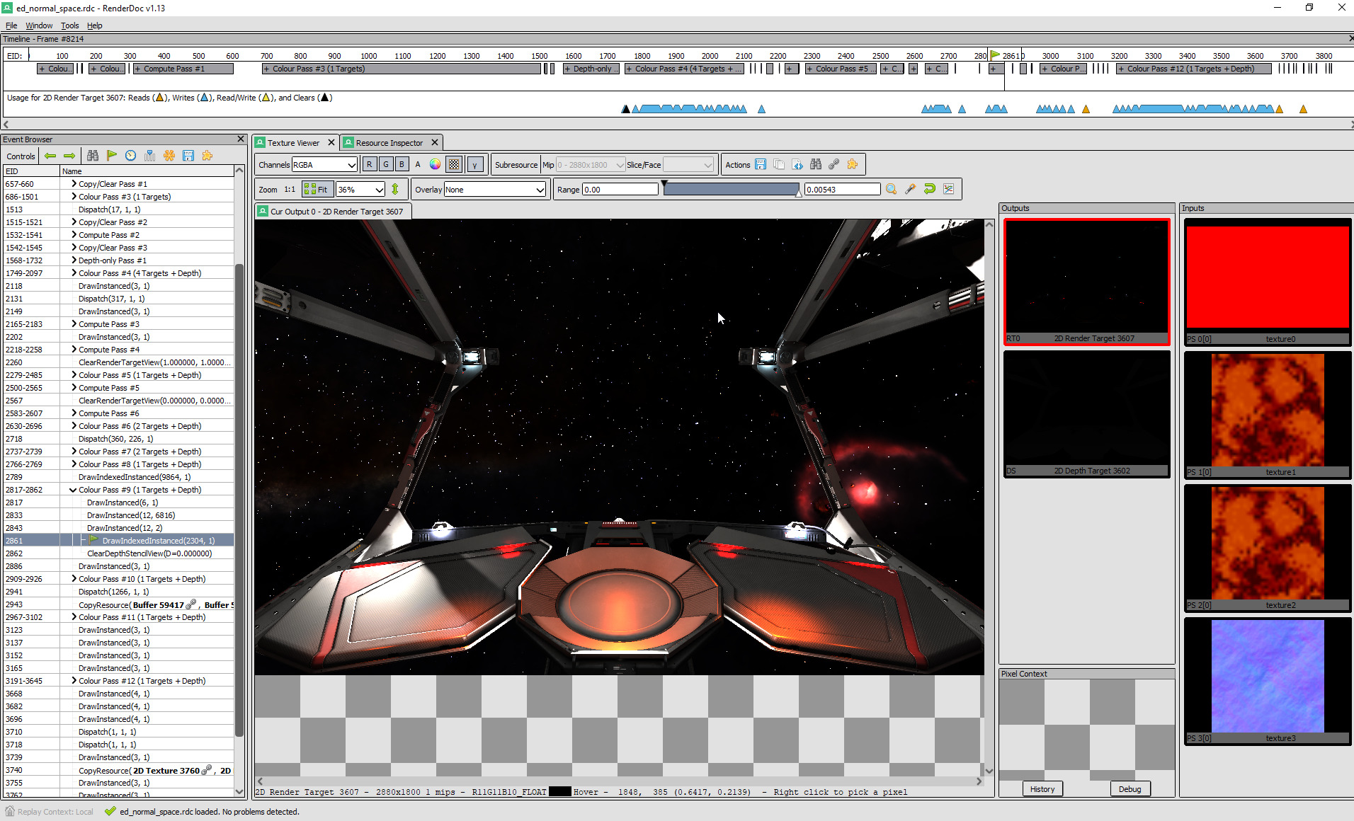
Task: Toggle the G green channel button
Action: [386, 164]
